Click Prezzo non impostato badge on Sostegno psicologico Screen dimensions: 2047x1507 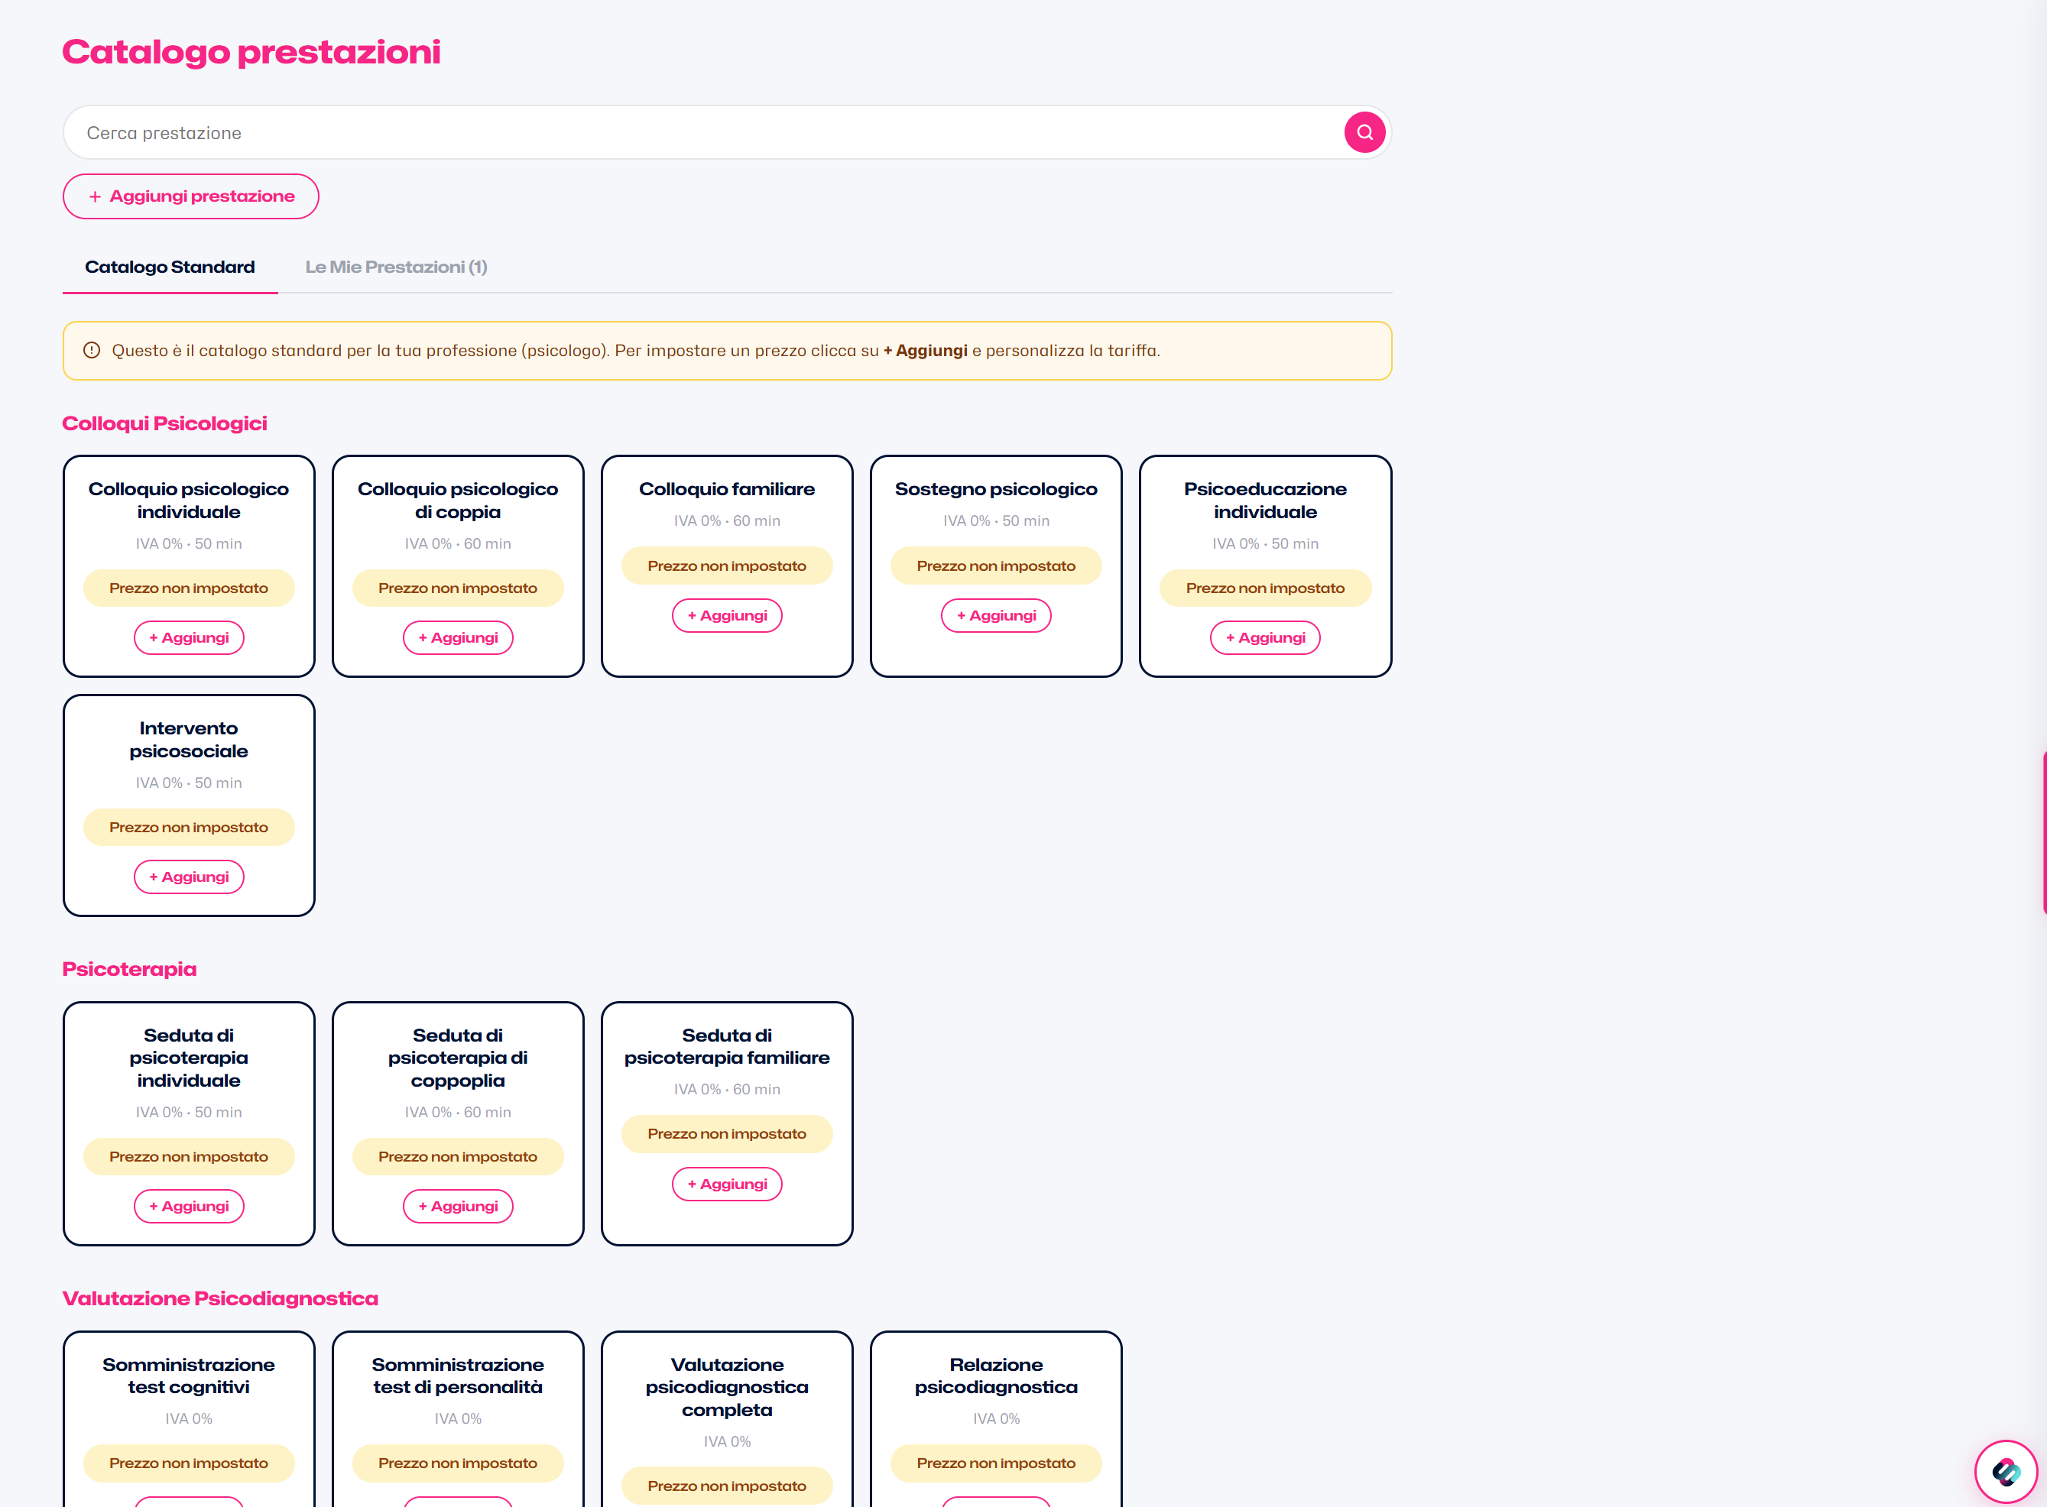click(996, 566)
